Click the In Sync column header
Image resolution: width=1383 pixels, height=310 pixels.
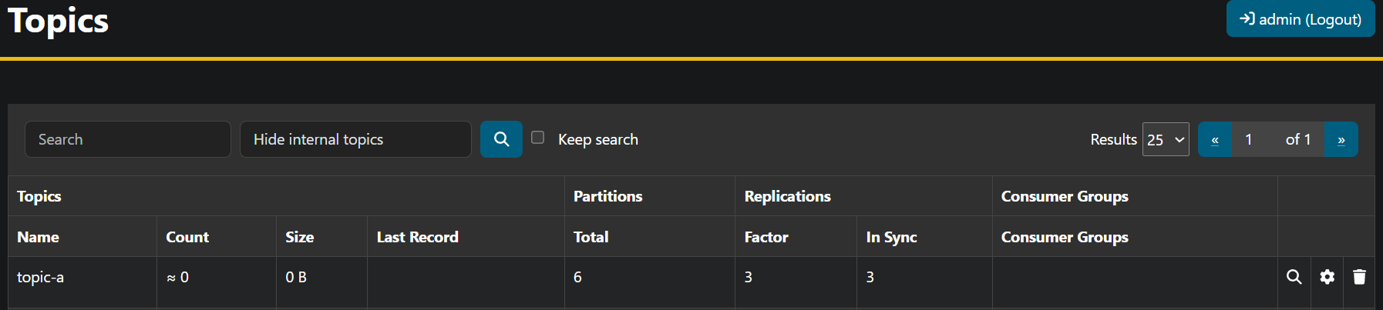click(891, 237)
